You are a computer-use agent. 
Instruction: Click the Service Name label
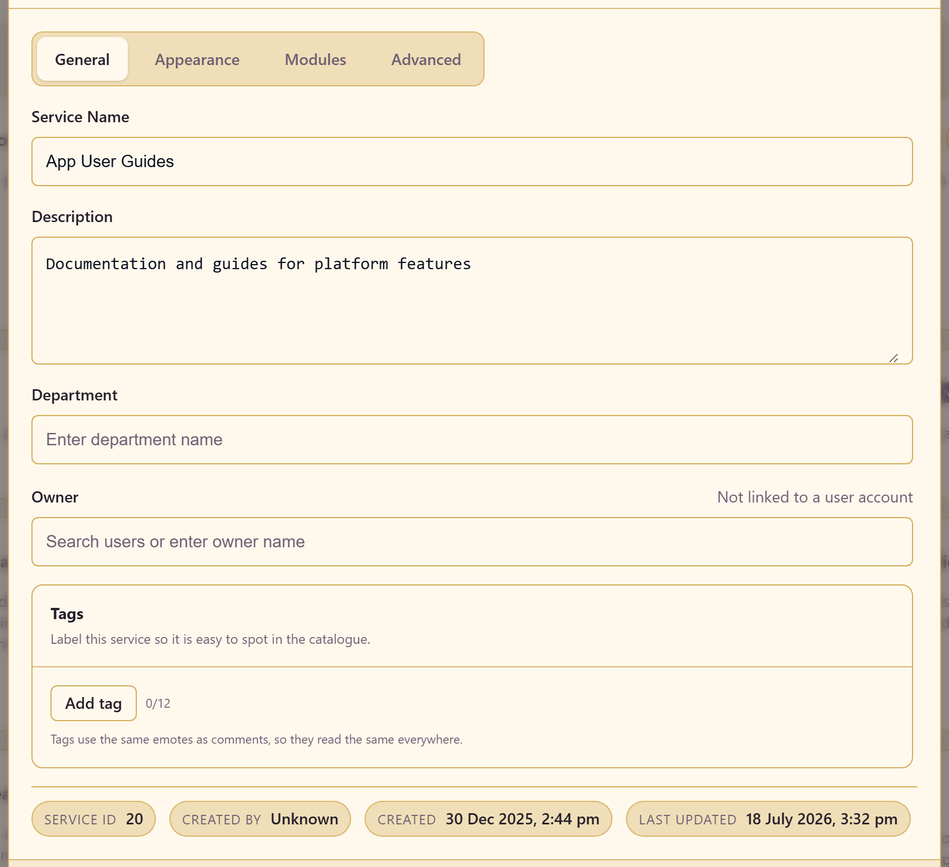[x=80, y=117]
